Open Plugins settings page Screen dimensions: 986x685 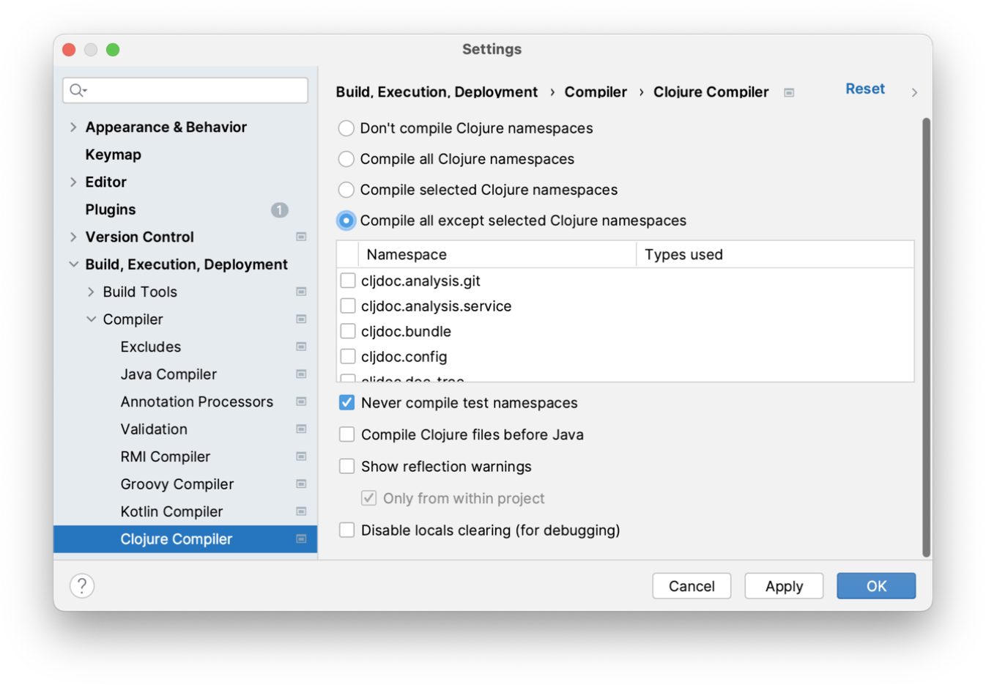111,210
